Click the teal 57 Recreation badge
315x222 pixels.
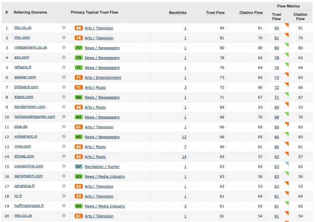78,167
